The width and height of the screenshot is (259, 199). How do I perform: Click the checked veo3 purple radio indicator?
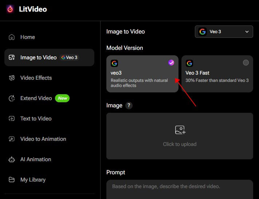pyautogui.click(x=171, y=63)
